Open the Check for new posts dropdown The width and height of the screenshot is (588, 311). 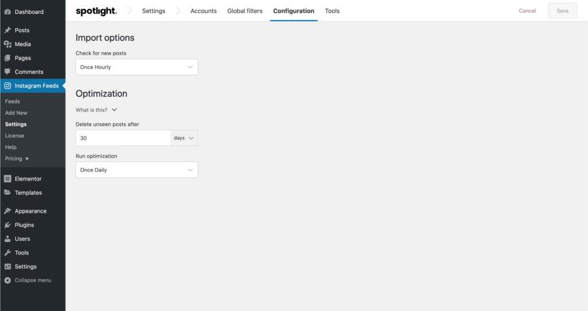click(x=137, y=67)
